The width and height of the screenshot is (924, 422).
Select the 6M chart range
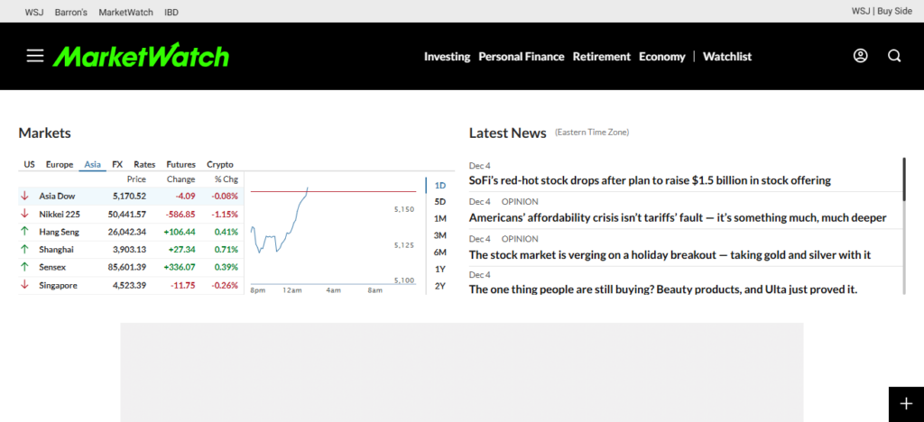439,252
